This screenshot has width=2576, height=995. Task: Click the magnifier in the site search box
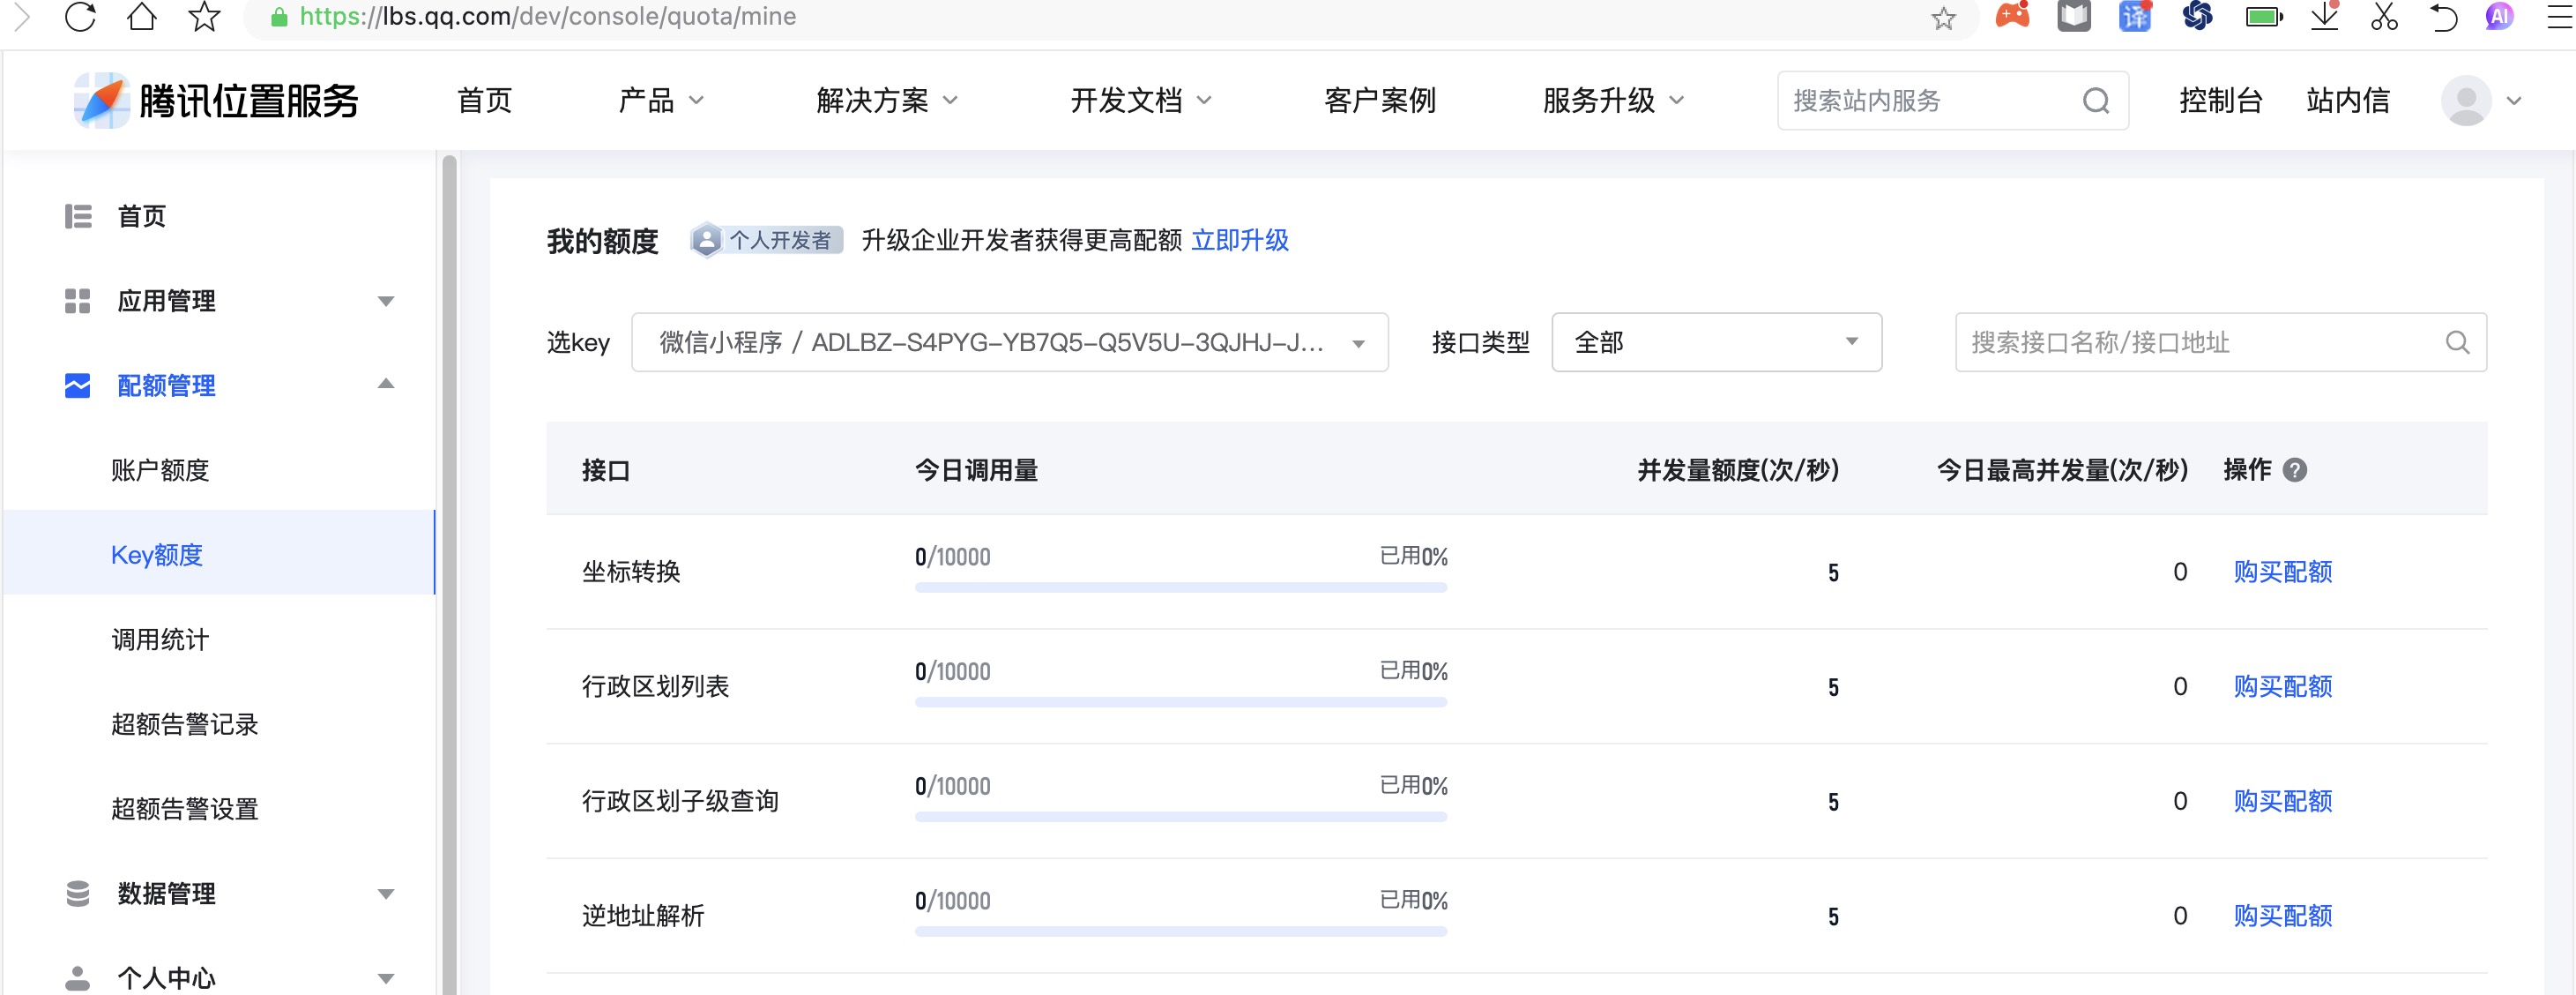[2096, 100]
